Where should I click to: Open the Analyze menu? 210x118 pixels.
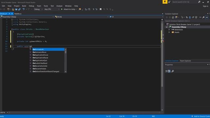(59, 6)
